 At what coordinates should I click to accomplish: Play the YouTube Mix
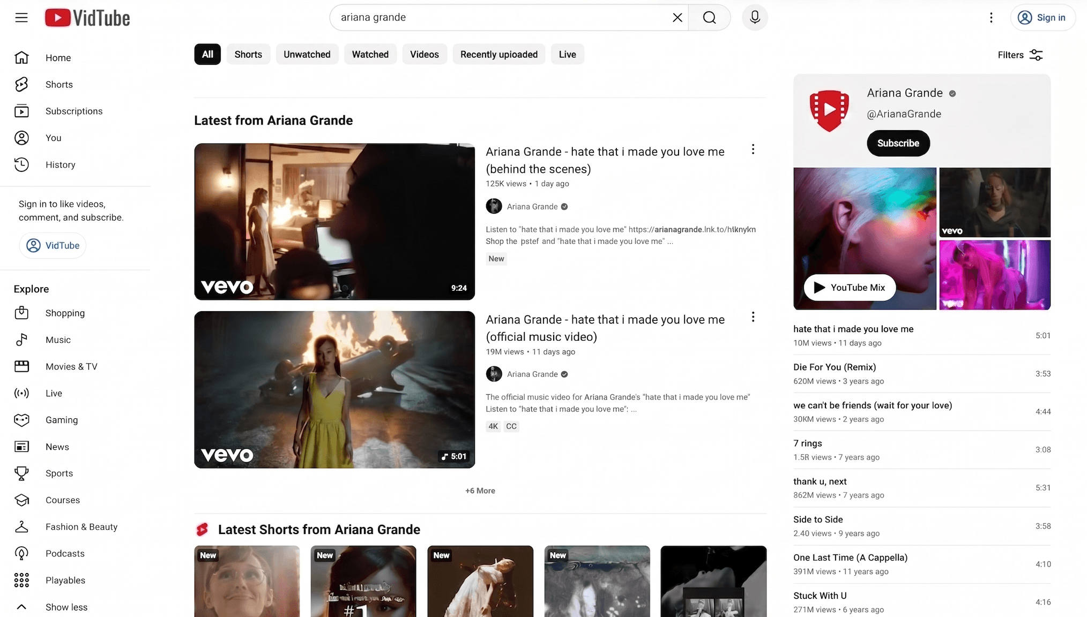[x=850, y=288]
